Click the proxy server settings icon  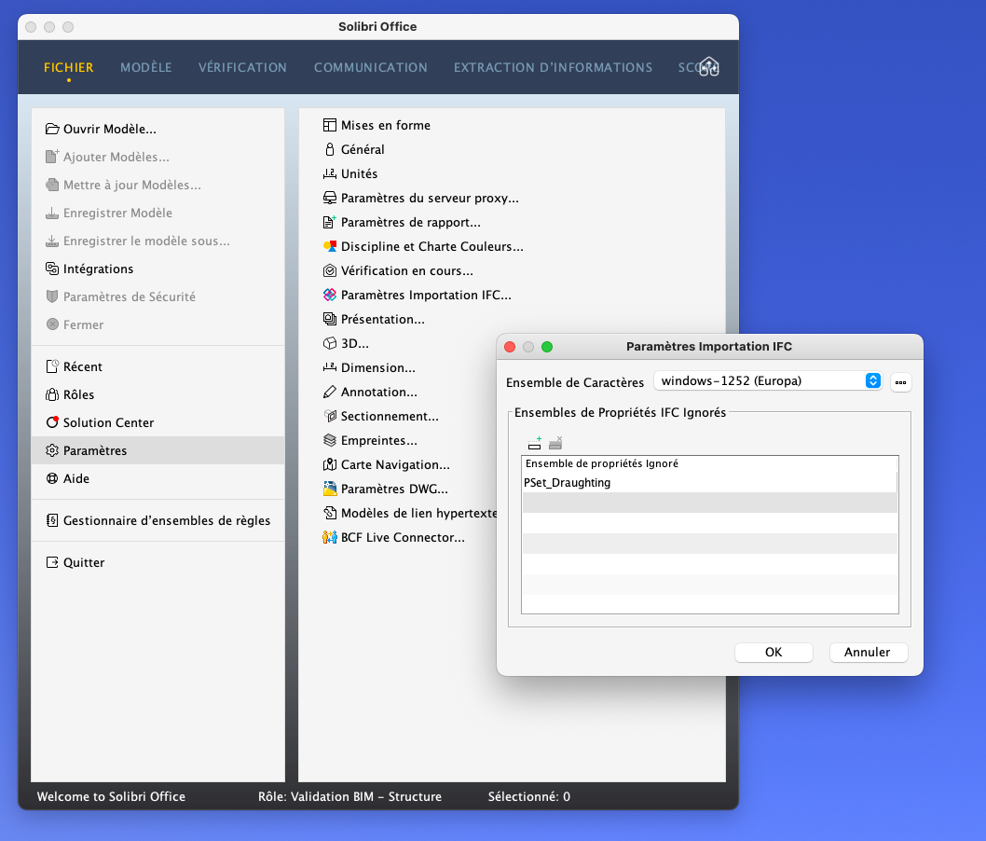pyautogui.click(x=330, y=199)
